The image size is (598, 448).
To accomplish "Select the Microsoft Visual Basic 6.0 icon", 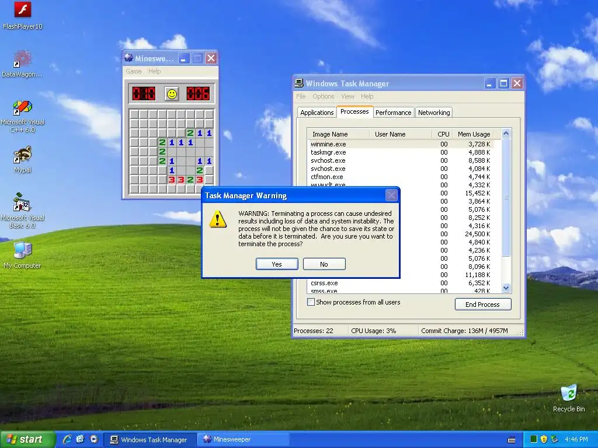I will click(23, 210).
